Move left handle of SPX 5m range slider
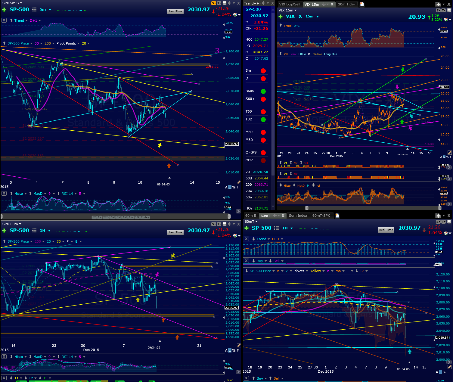 tap(2, 216)
